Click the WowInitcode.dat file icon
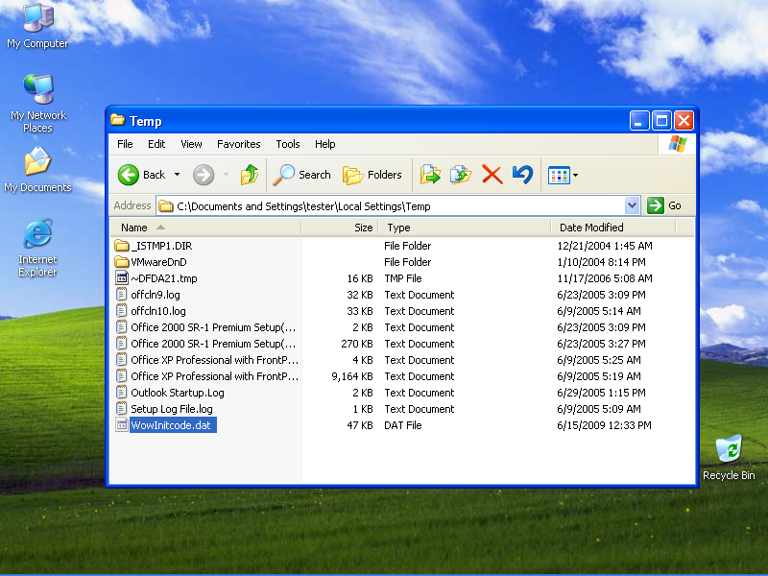The width and height of the screenshot is (768, 576). click(x=122, y=425)
